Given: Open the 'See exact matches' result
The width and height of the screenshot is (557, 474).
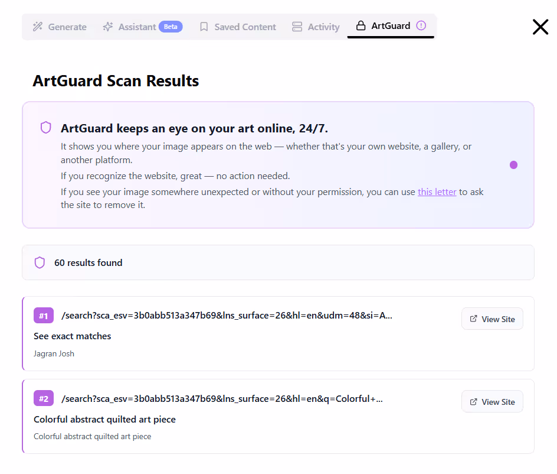Looking at the screenshot, I should pyautogui.click(x=72, y=336).
